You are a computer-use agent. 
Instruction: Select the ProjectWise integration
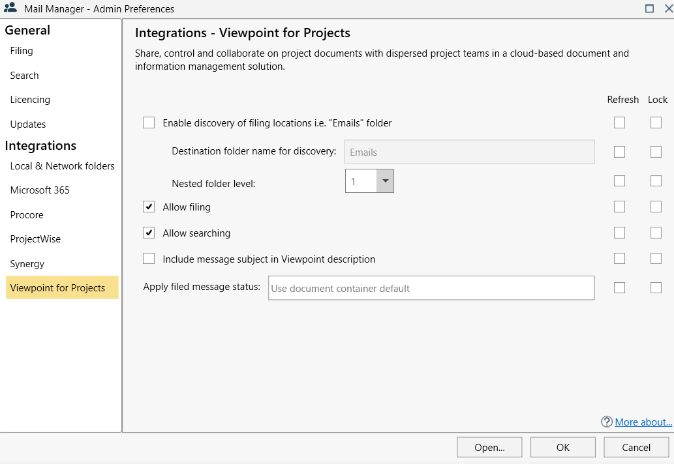35,239
